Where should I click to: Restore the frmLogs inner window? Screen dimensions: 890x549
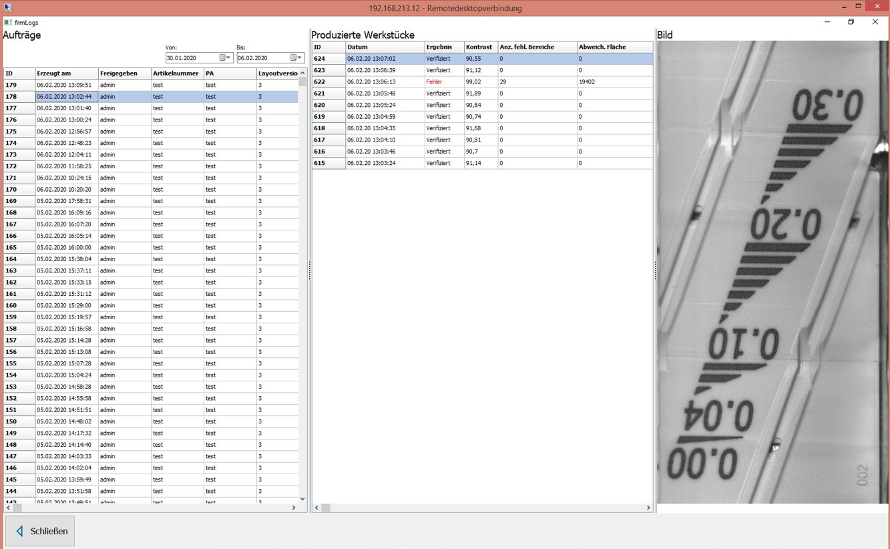[851, 22]
